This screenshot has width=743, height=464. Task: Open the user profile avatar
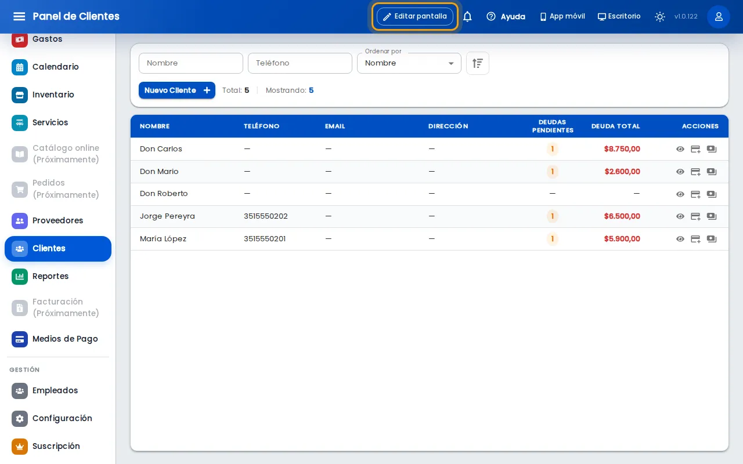click(719, 16)
